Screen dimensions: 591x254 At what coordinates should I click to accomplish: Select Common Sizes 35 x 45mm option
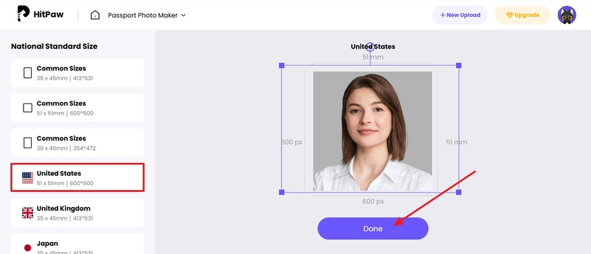point(77,72)
